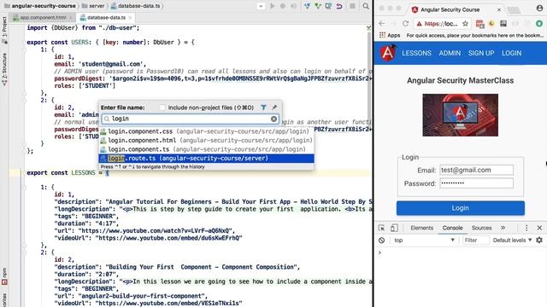The height and width of the screenshot is (307, 547).
Task: Open the Structure tool window
Action: click(4, 69)
